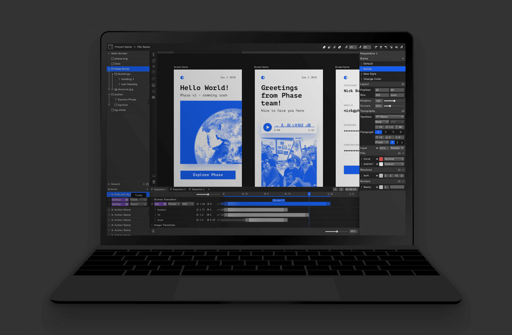Select the edit pencil tool
512x335 pixels.
154,60
